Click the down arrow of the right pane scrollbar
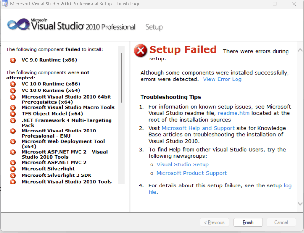Image resolution: width=304 pixels, height=233 pixels. click(x=300, y=204)
